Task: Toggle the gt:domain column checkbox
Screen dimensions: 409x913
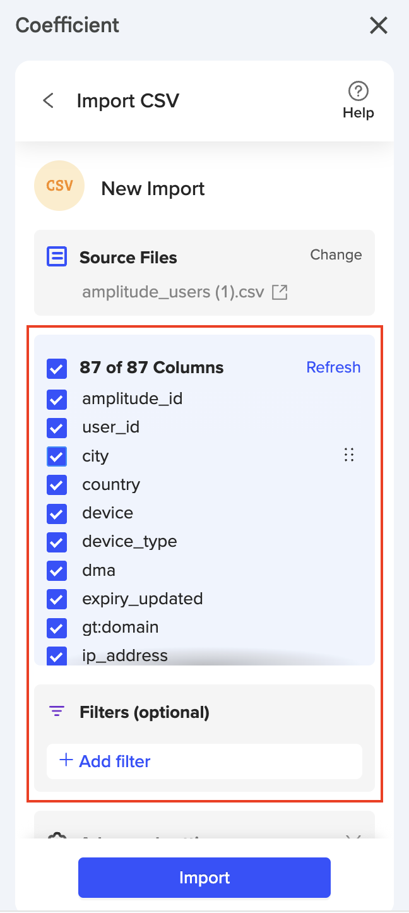Action: [56, 628]
